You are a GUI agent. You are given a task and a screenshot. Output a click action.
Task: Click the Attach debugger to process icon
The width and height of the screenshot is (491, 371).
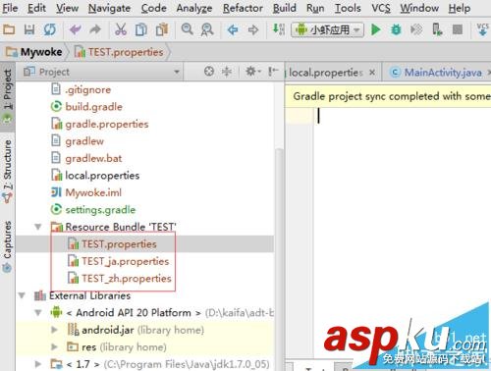(x=437, y=29)
